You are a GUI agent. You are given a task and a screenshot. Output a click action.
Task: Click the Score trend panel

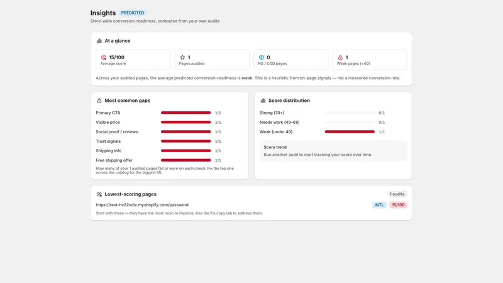[x=333, y=151]
